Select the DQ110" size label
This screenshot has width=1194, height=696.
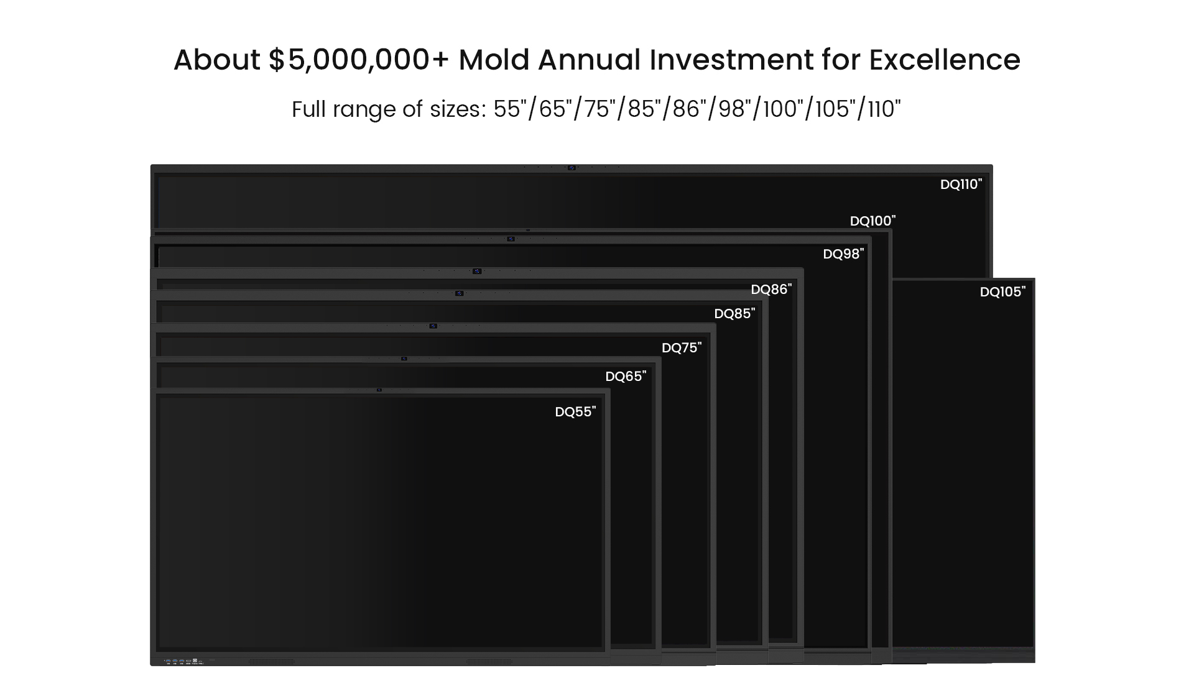(x=961, y=185)
